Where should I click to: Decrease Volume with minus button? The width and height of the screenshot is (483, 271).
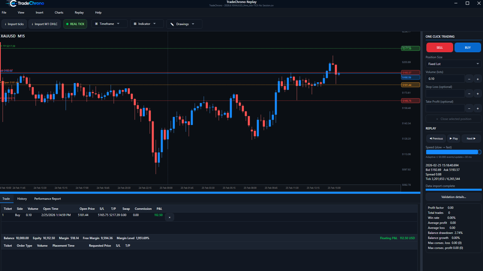pyautogui.click(x=469, y=79)
